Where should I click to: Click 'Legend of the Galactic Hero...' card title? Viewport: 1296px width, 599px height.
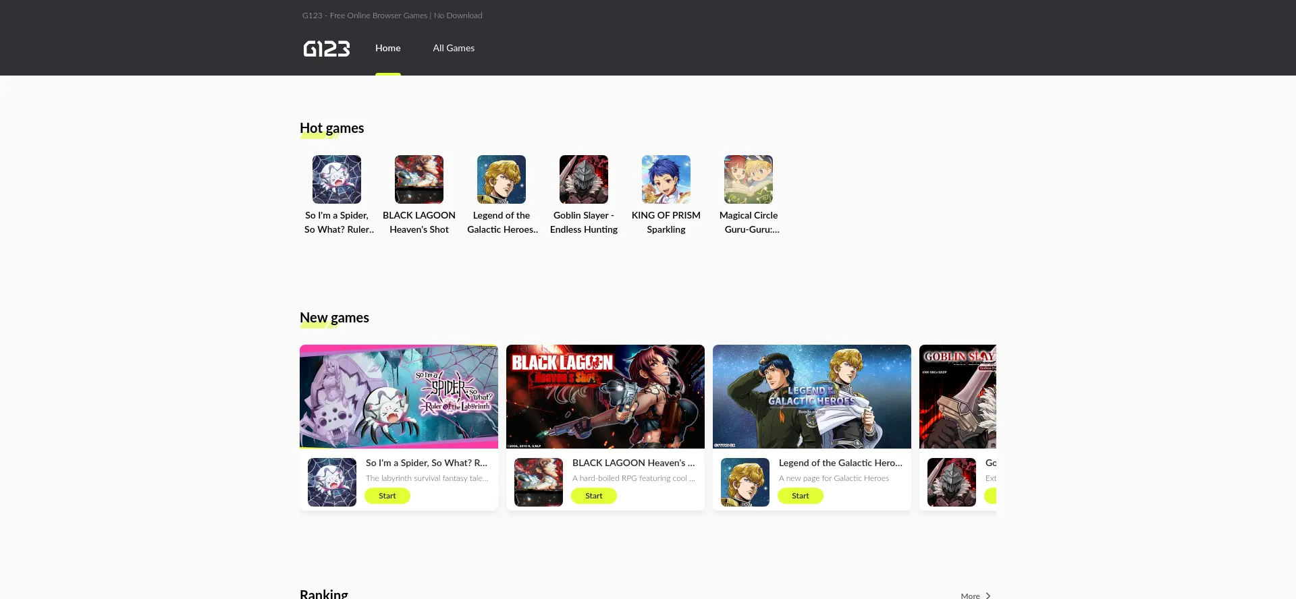click(840, 463)
